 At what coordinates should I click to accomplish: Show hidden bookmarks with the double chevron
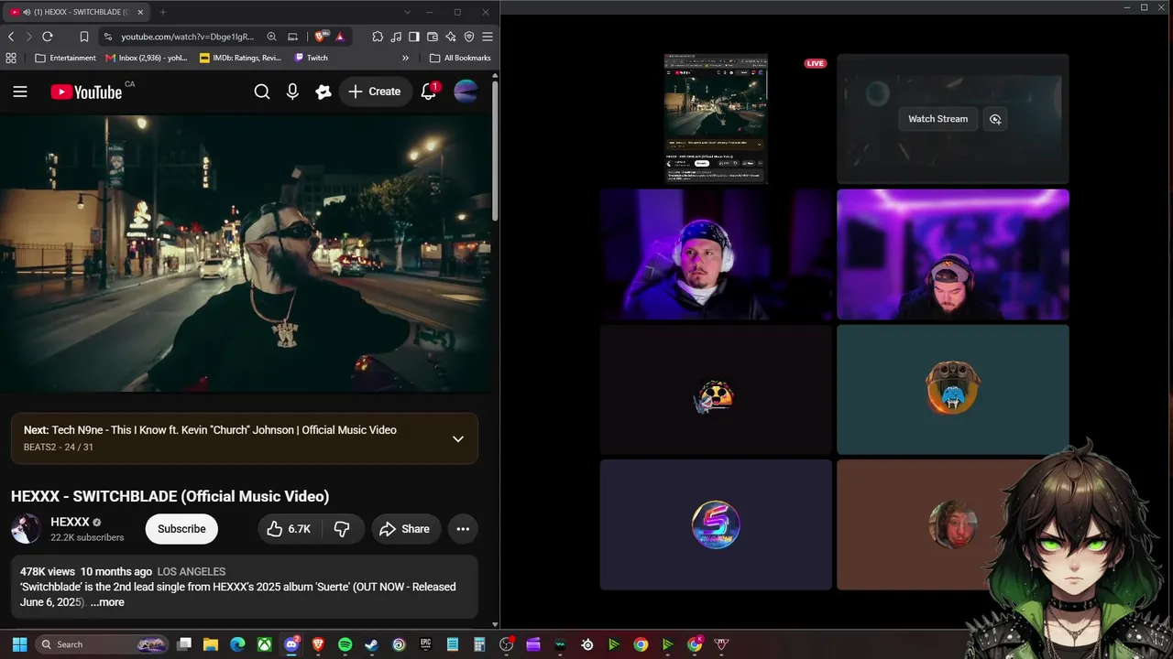[405, 58]
